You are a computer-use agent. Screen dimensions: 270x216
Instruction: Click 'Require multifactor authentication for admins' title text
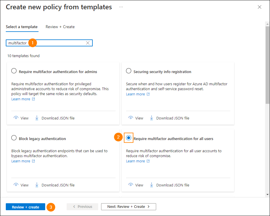[x=58, y=72]
